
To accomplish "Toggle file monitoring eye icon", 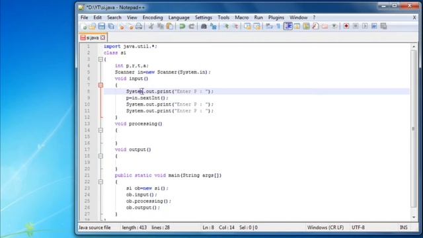I will pos(334,26).
